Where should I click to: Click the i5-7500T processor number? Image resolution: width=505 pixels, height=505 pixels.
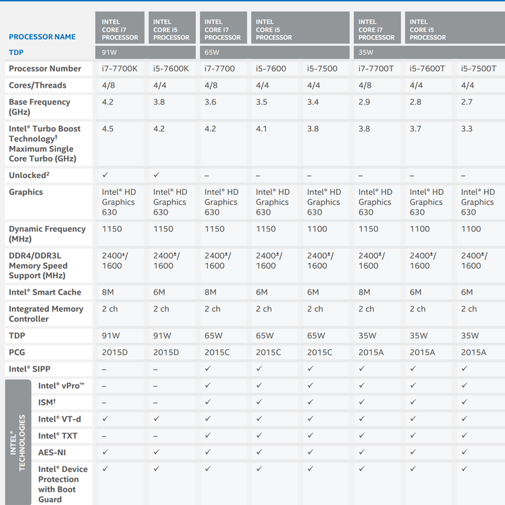coord(478,69)
